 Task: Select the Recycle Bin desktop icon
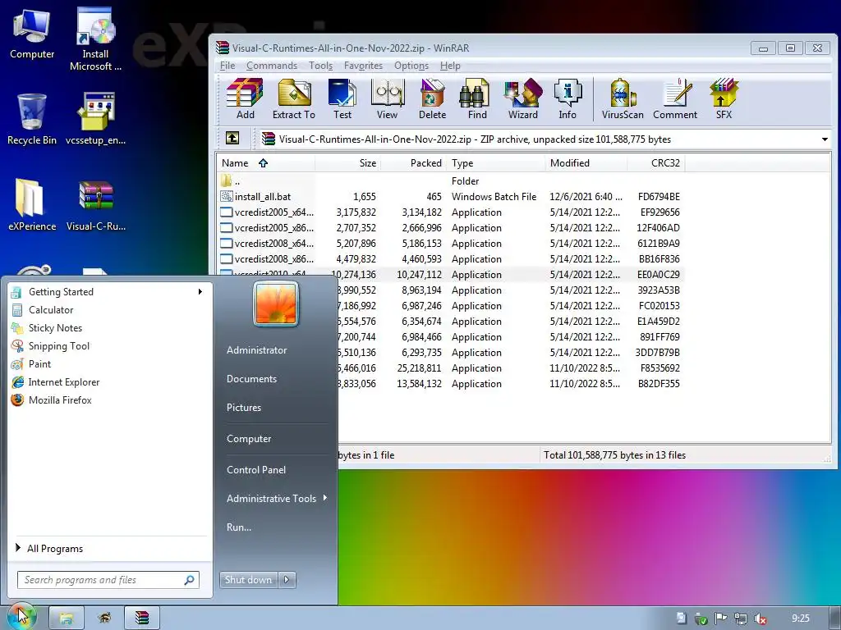click(x=32, y=119)
